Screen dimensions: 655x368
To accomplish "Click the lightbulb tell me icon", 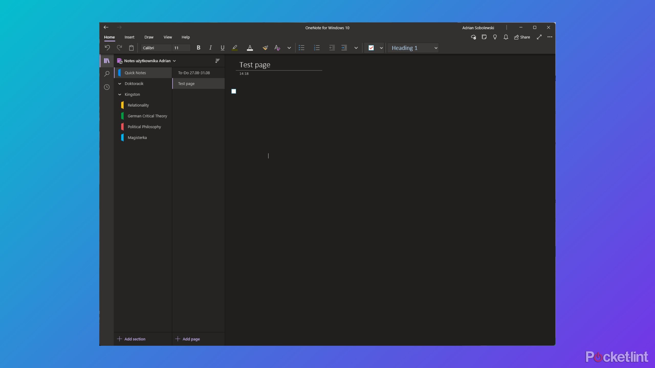I will (x=495, y=37).
